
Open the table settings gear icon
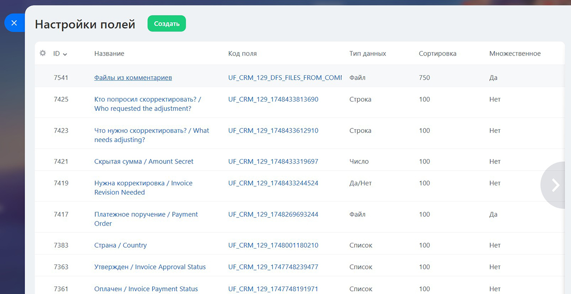tap(43, 53)
